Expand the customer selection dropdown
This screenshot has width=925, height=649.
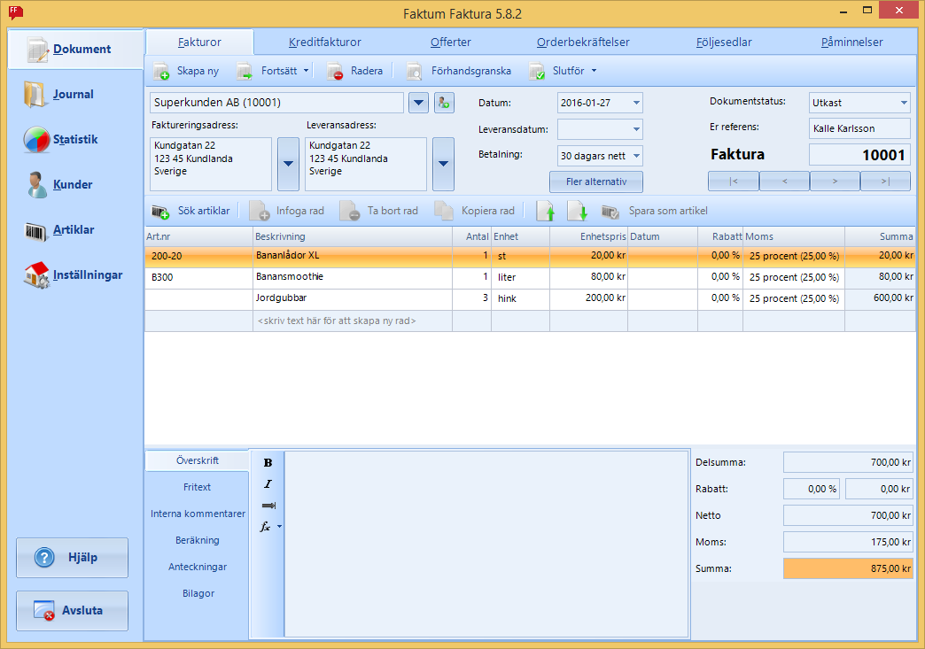(418, 103)
